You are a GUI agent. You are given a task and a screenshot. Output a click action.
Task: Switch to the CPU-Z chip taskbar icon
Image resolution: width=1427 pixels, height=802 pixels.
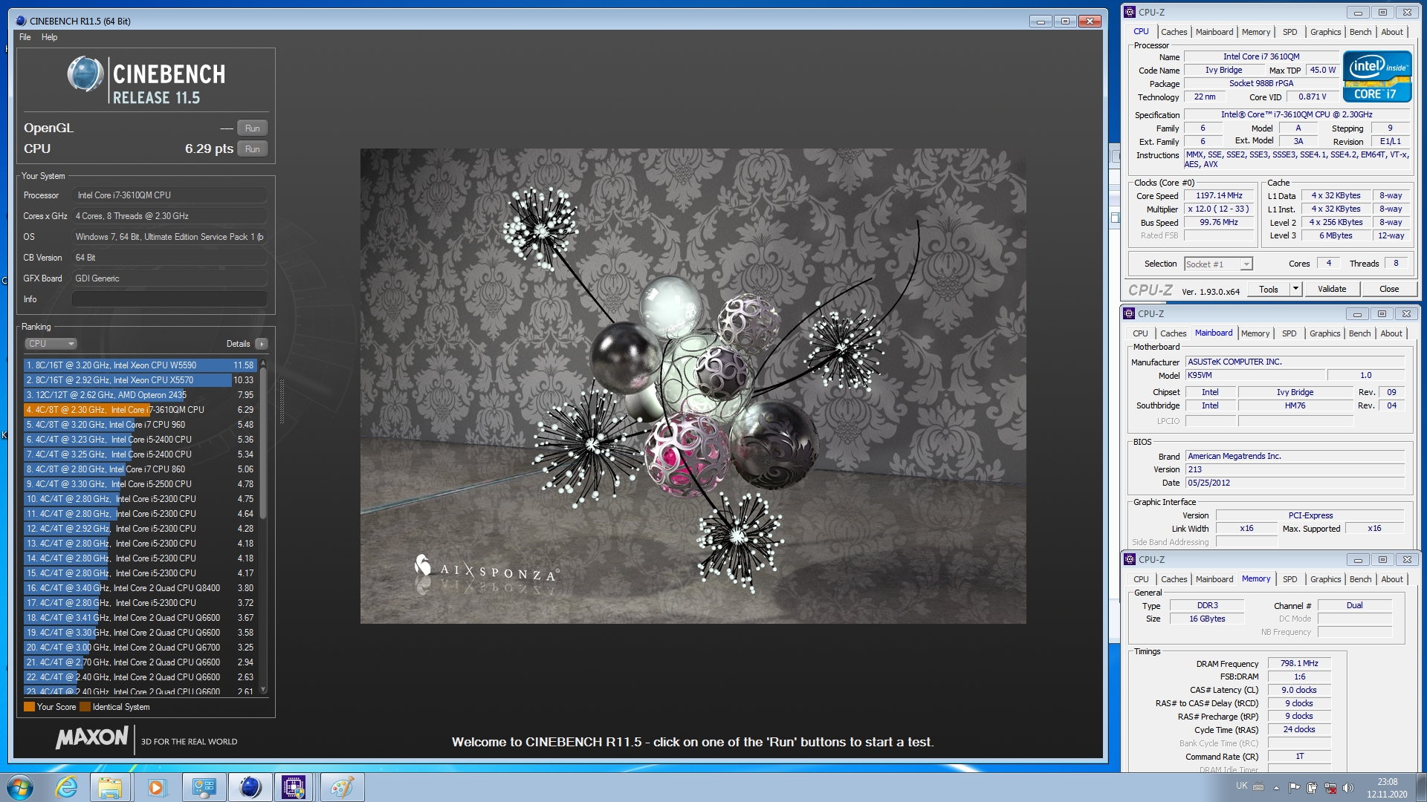click(x=294, y=787)
